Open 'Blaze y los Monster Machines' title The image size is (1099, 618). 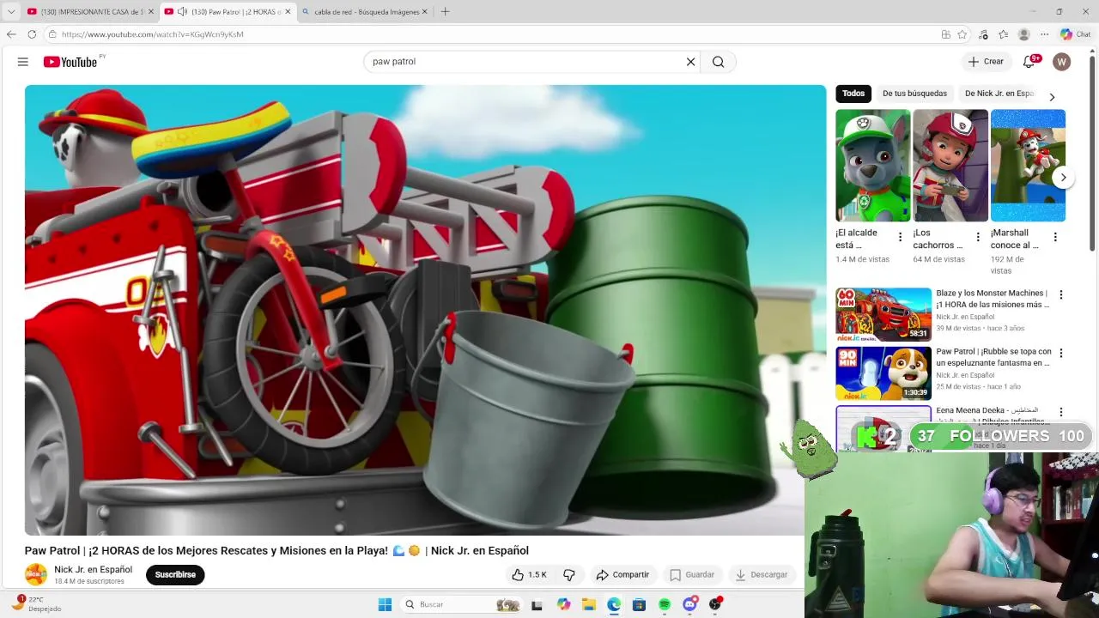click(993, 299)
